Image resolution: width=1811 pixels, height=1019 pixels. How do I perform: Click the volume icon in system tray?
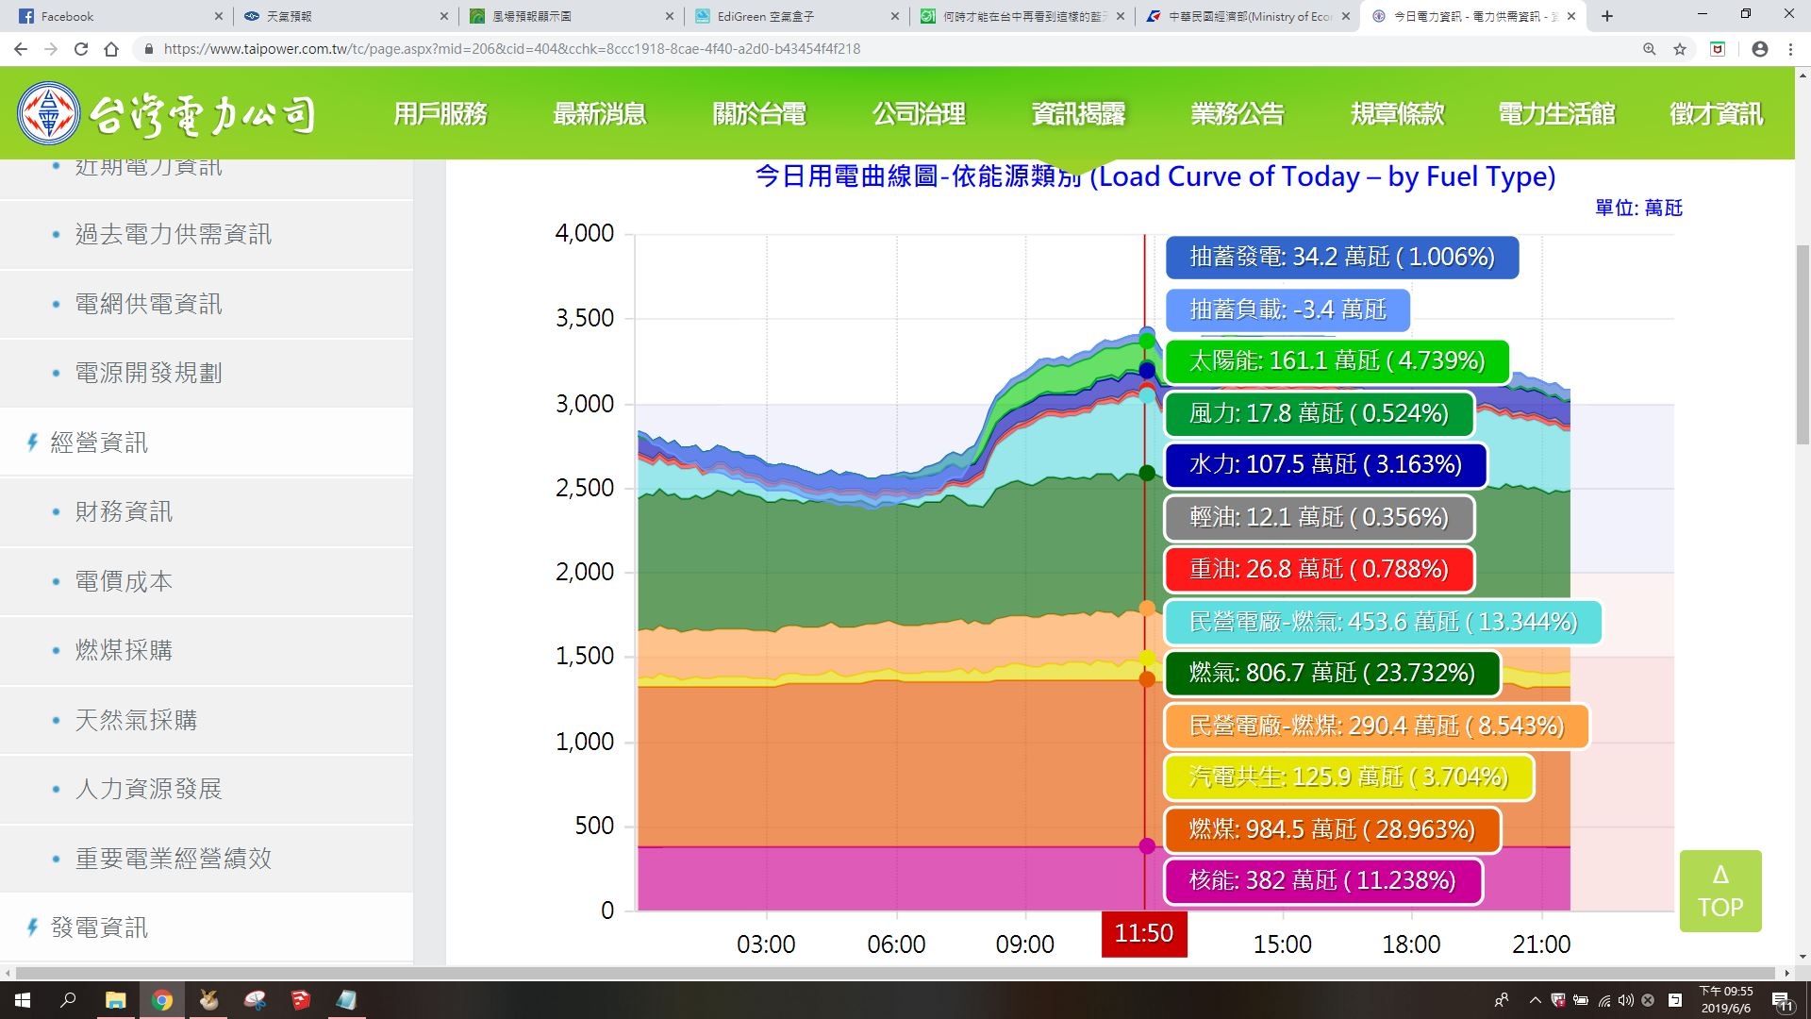pyautogui.click(x=1625, y=1000)
